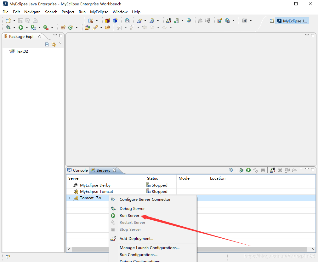Click the New Java Package icon

pyautogui.click(x=63, y=27)
